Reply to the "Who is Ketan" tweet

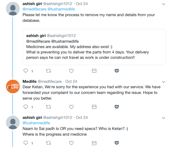26,143
